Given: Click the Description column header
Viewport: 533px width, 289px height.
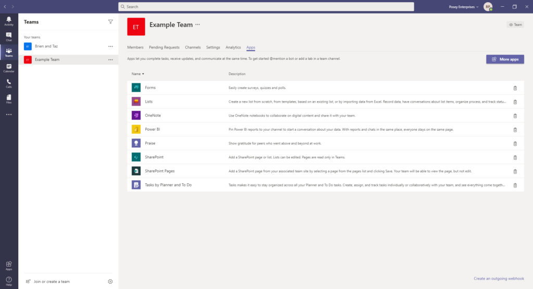Looking at the screenshot, I should tap(237, 74).
